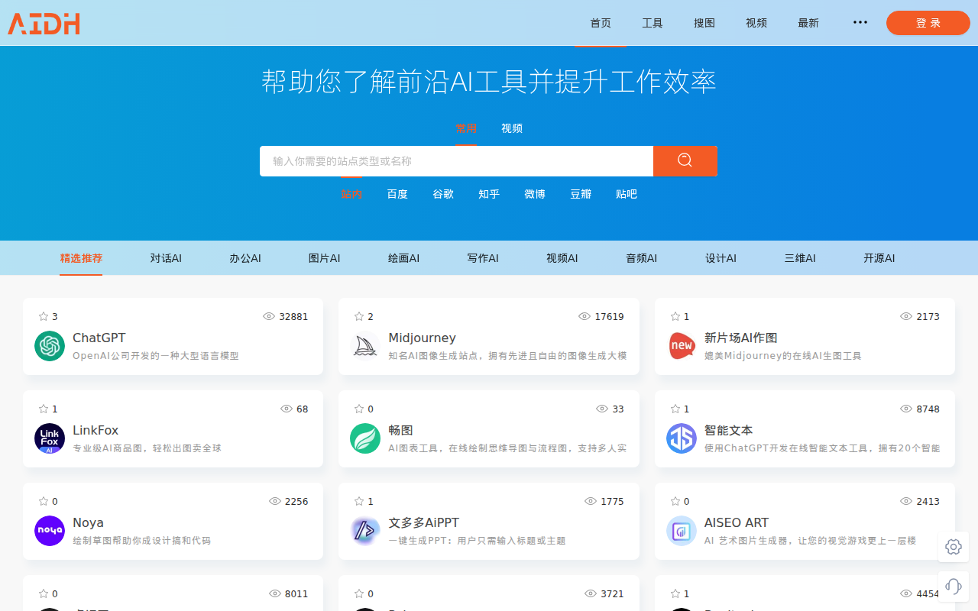Select the 常用 search tab
The image size is (978, 611).
pyautogui.click(x=466, y=128)
